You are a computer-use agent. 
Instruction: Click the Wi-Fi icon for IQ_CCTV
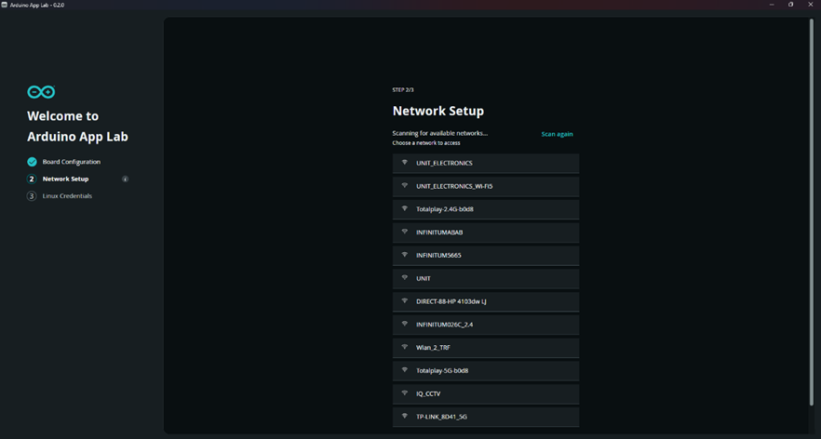click(405, 393)
